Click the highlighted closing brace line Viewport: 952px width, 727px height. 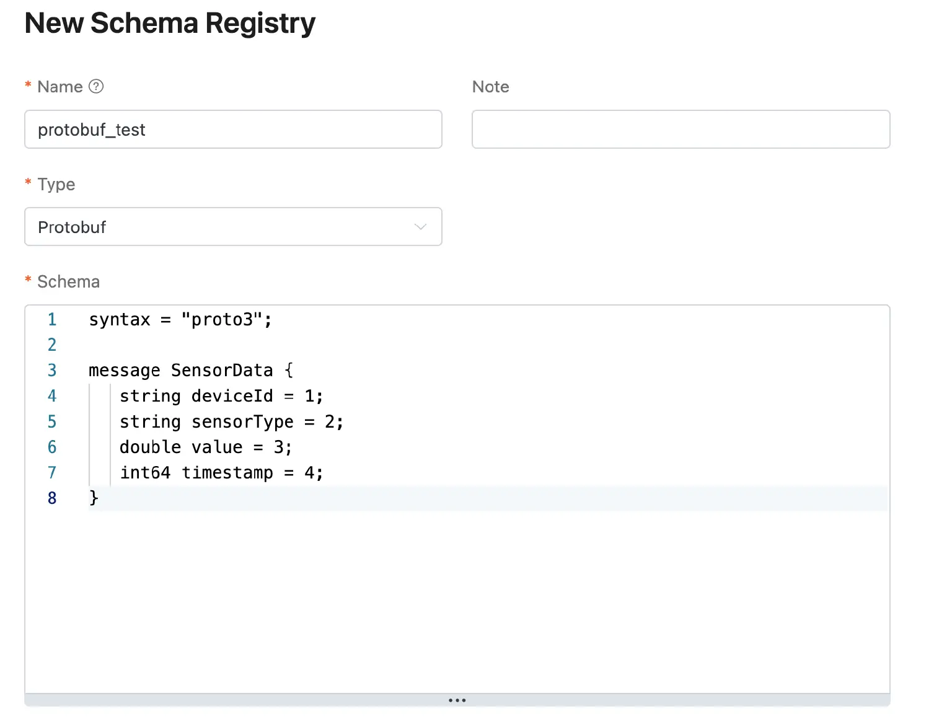(x=94, y=498)
